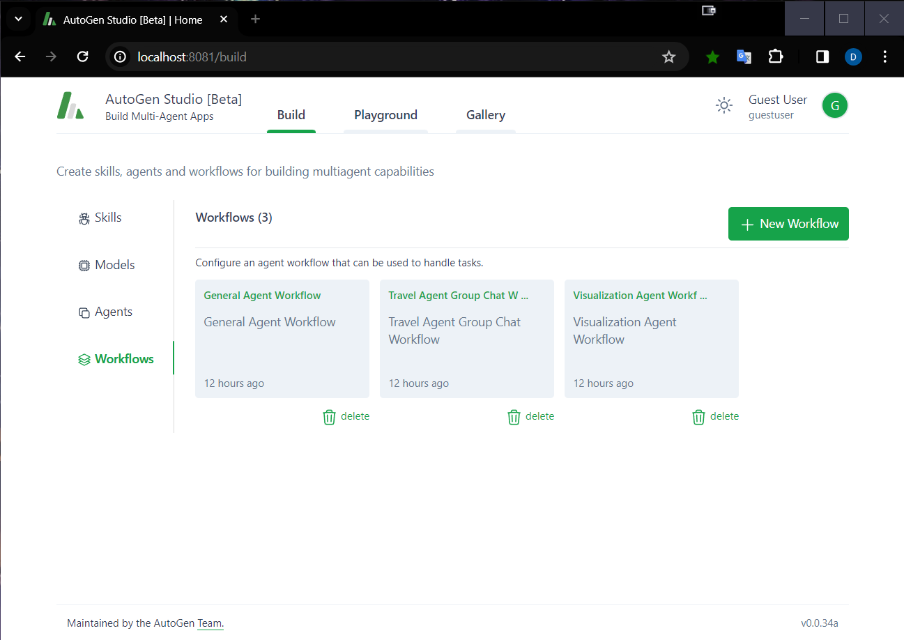
Task: Expand the browser tab search chevron
Action: tap(18, 19)
